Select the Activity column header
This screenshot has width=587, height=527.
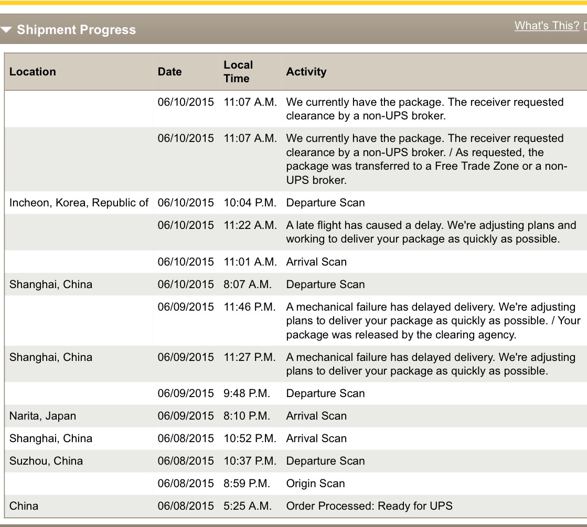point(306,71)
